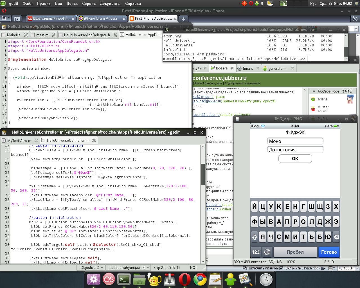Click Opera's new tab plus button
The height and width of the screenshot is (288, 360).
pyautogui.click(x=183, y=19)
